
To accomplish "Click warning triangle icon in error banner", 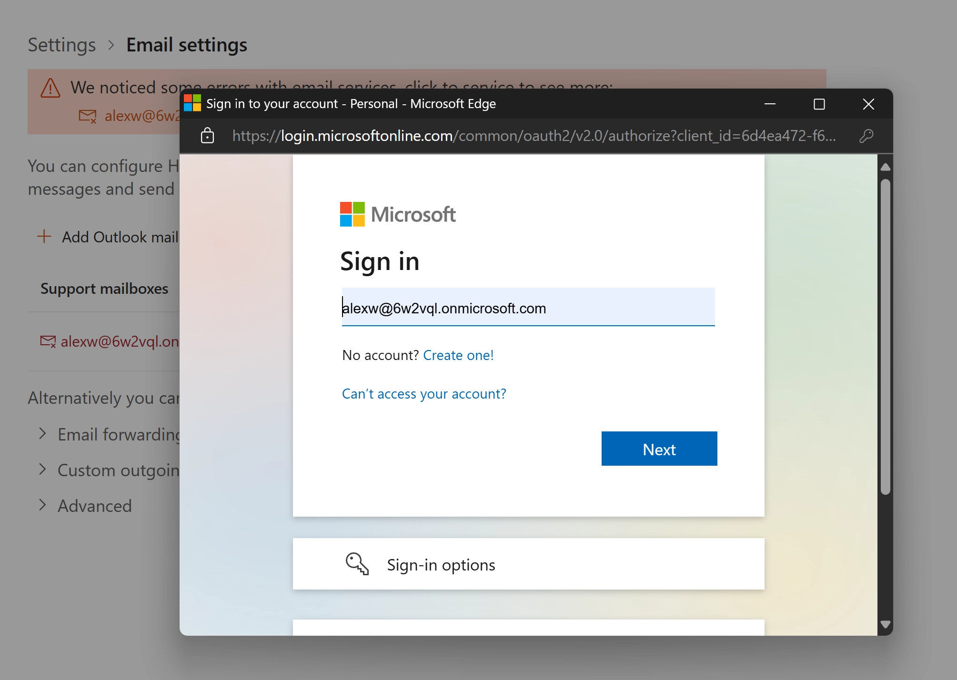I will [x=50, y=88].
